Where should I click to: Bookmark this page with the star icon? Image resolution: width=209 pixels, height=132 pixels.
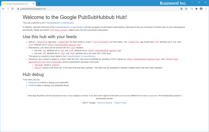(x=186, y=9)
